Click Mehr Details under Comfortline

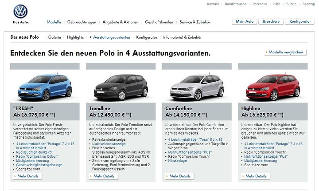179,176
